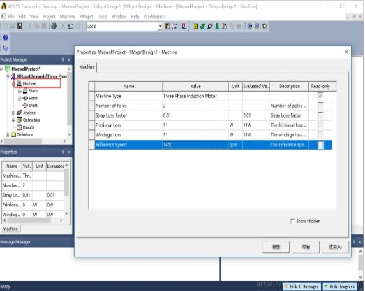The height and width of the screenshot is (291, 365).
Task: Click the first blue round icon at toolbar end
Action: click(250, 26)
